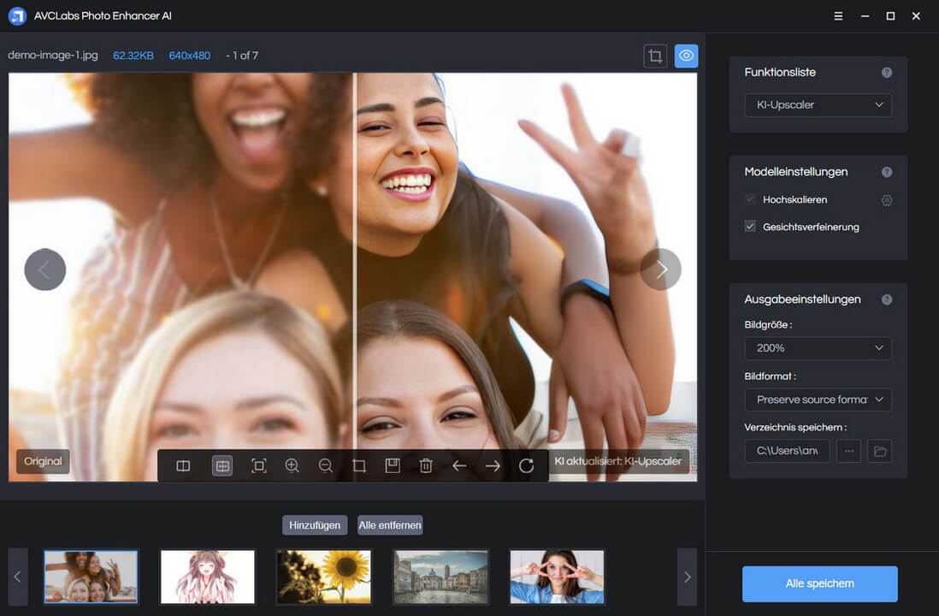939x616 pixels.
Task: Zoom in on the preview image
Action: point(292,465)
